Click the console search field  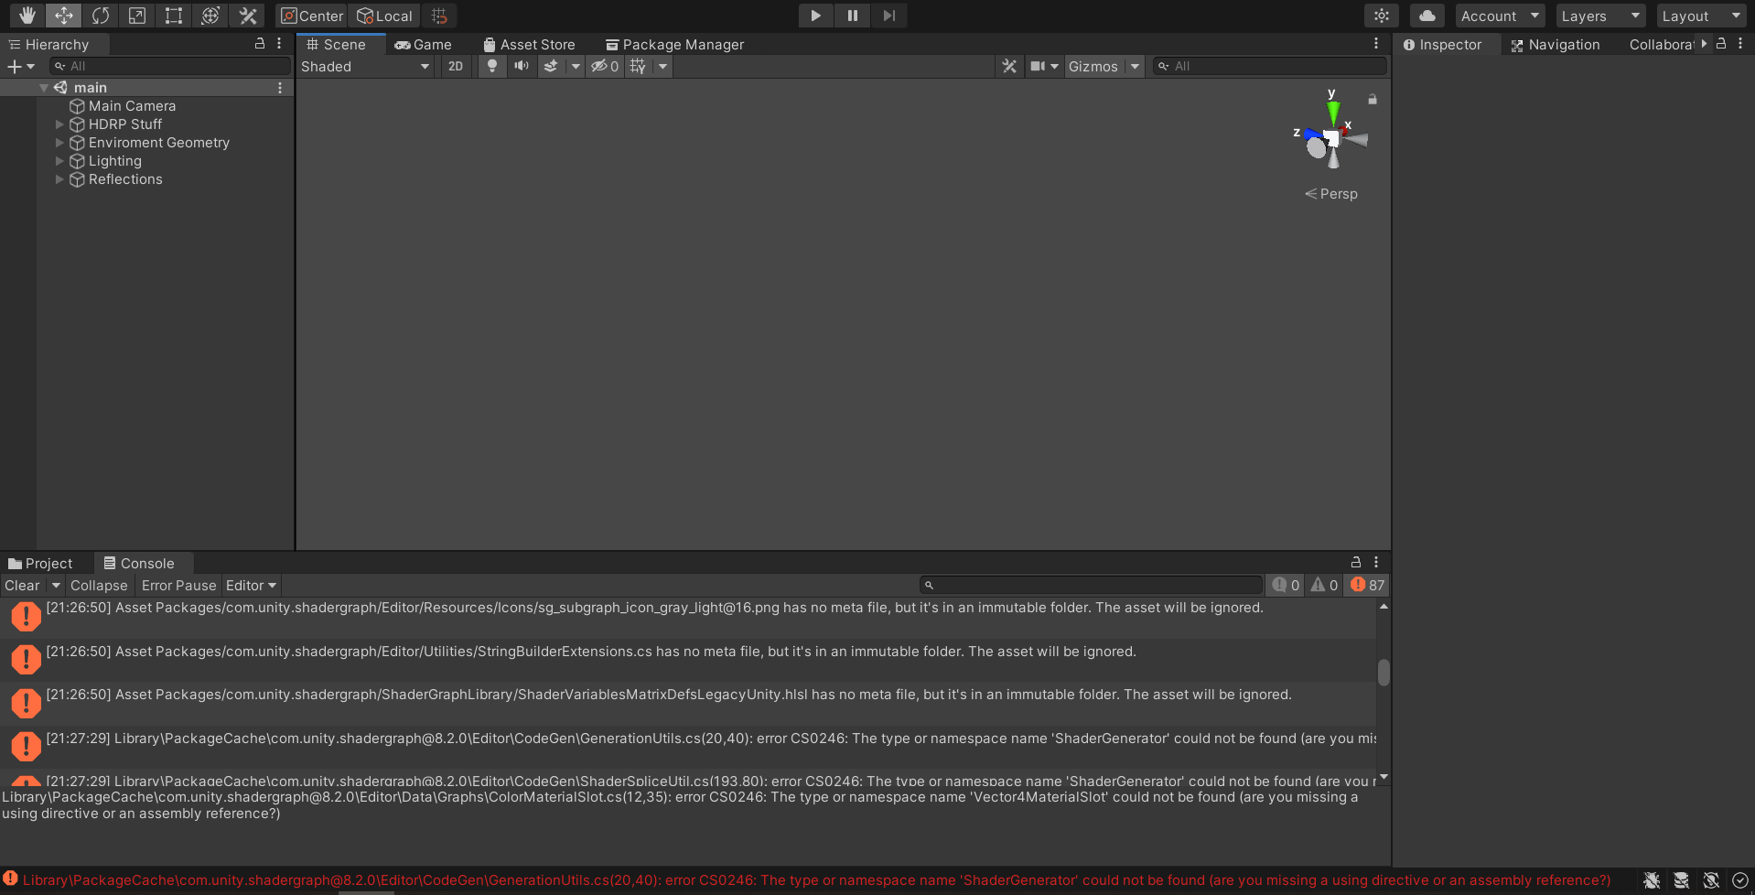1093,586
